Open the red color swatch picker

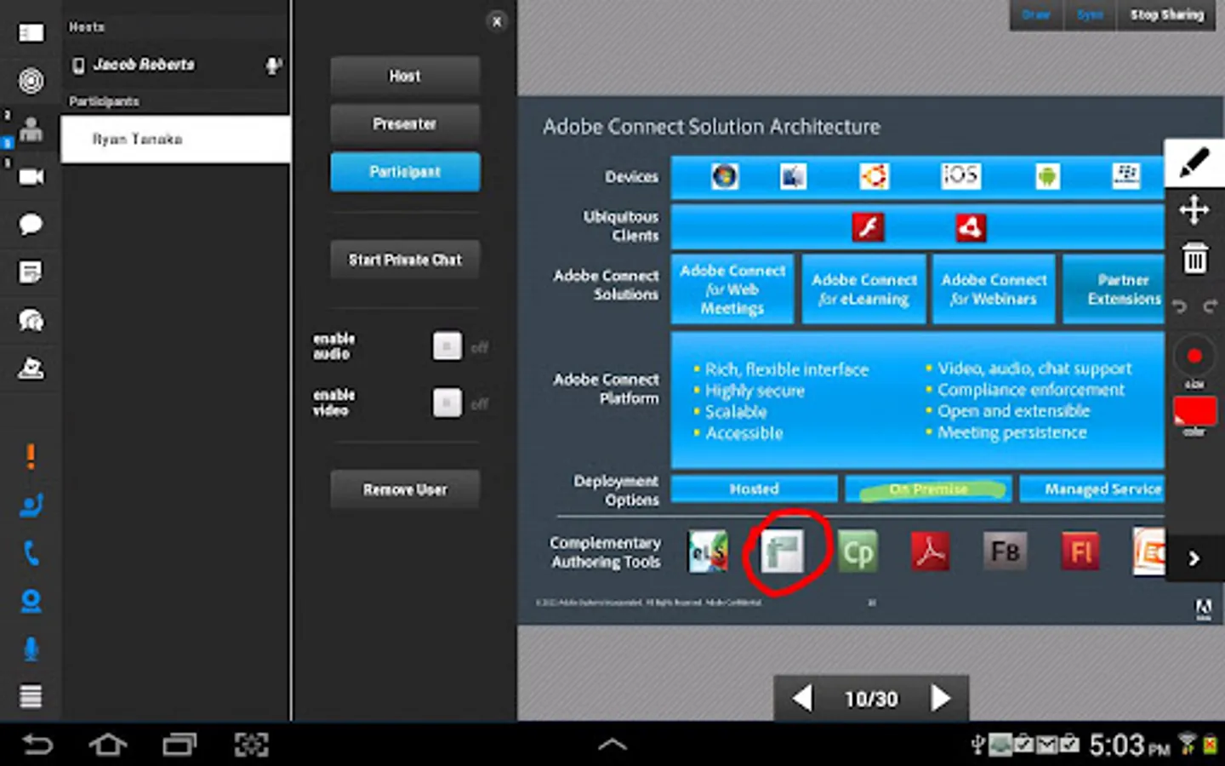pos(1194,411)
